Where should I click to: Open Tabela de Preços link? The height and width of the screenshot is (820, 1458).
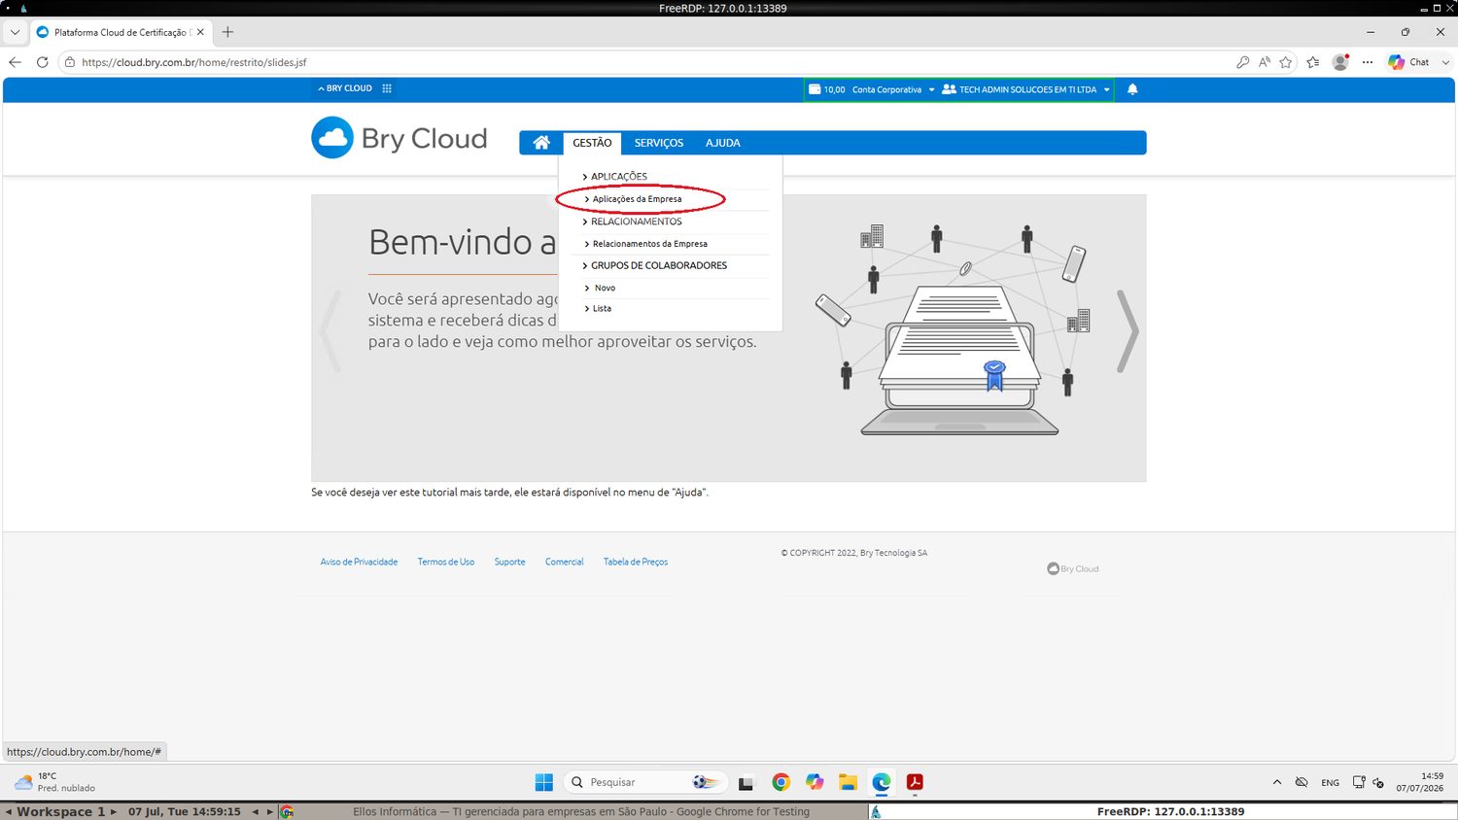pos(636,562)
